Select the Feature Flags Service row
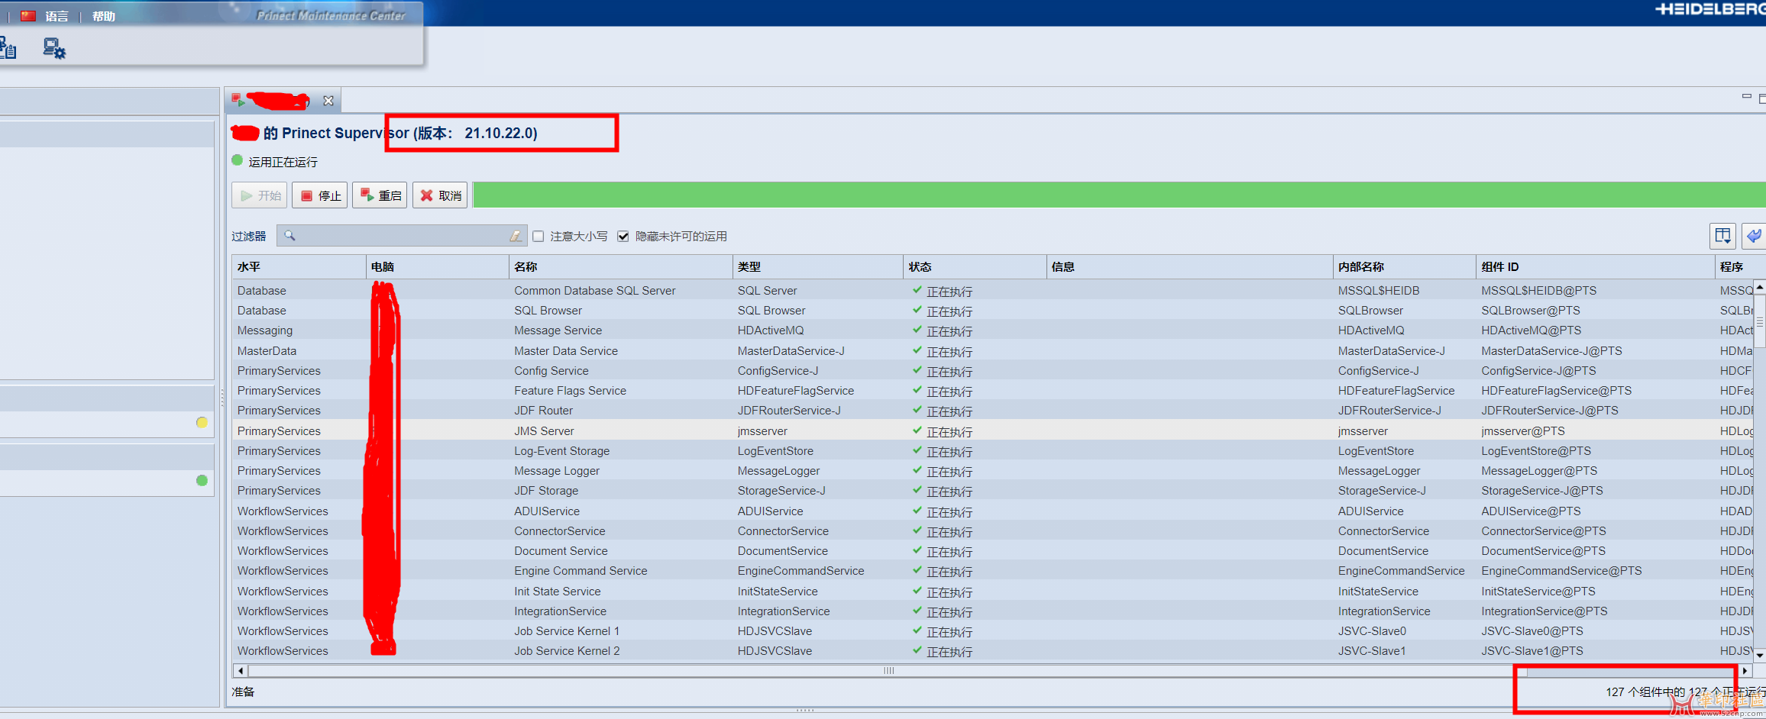Image resolution: width=1766 pixels, height=719 pixels. pos(570,391)
